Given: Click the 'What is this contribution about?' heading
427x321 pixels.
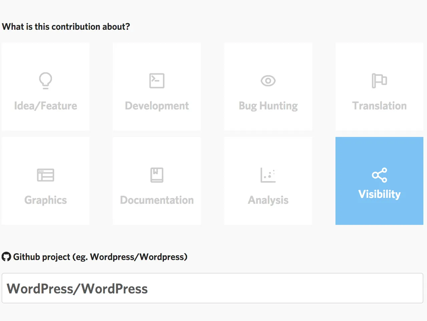Looking at the screenshot, I should [x=66, y=27].
